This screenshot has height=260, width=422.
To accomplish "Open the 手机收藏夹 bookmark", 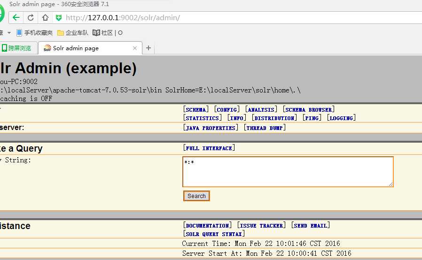I will [x=34, y=33].
